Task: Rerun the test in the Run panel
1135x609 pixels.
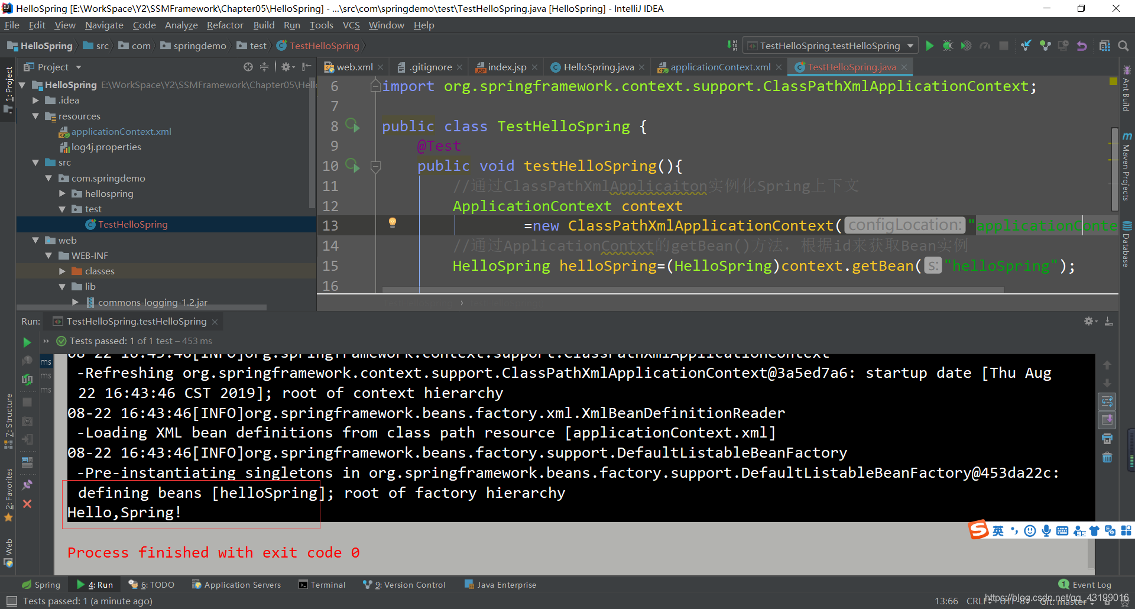Action: click(x=27, y=342)
